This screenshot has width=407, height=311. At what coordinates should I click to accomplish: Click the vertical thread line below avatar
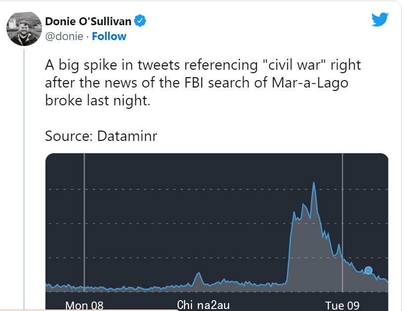point(24,179)
